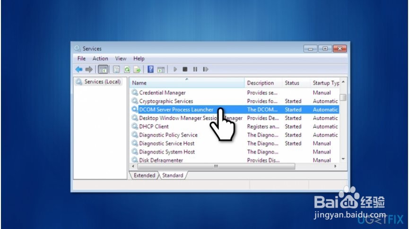Sort by Status column header
This screenshot has width=409, height=229.
pos(296,83)
